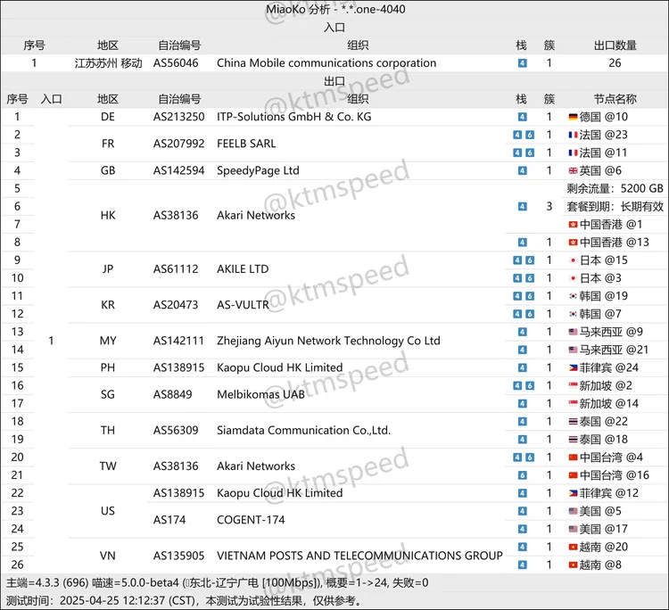669x610 pixels.
Task: Click the Vietnam flag beside 越南 @20
Action: tap(574, 547)
